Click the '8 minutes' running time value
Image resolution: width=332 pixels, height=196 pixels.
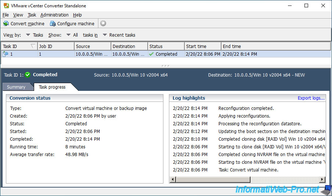click(75, 147)
